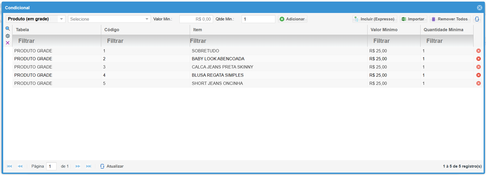Click the Item column filter field
The height and width of the screenshot is (175, 486).
[x=278, y=41]
